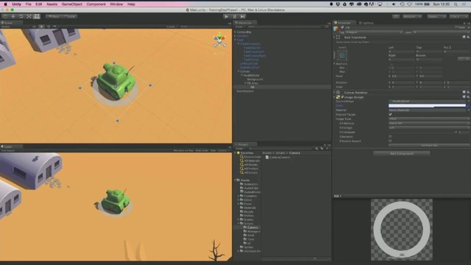Click the color eyedropper icon
Image resolution: width=471 pixels, height=265 pixels.
point(468,105)
